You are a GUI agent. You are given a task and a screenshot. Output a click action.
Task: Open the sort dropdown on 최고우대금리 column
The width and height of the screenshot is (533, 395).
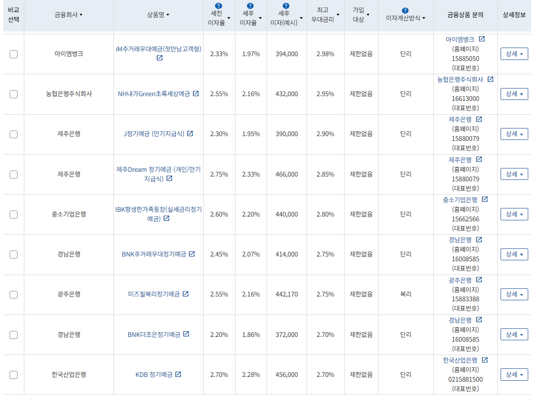tap(338, 14)
